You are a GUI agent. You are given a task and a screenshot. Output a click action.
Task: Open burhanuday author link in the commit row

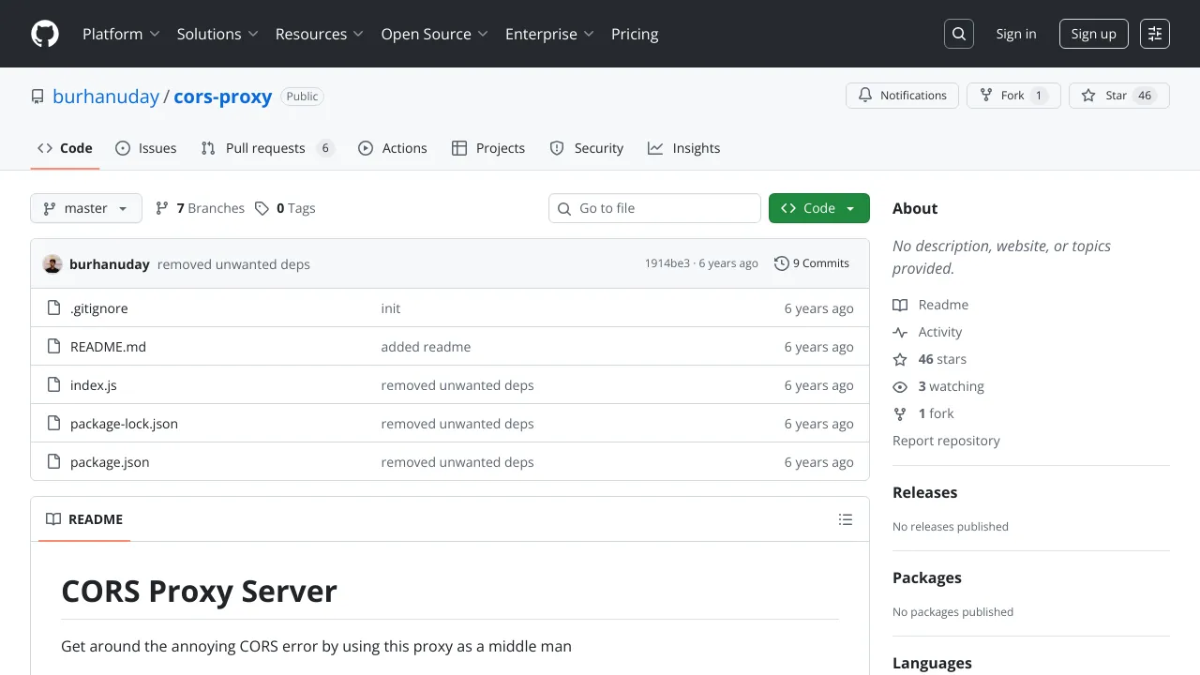pyautogui.click(x=110, y=264)
